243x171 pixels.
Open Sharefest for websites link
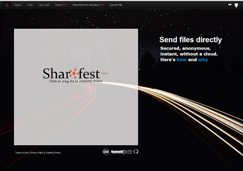click(86, 5)
